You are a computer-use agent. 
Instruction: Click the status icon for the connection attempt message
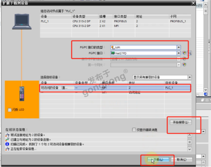pos(7,135)
